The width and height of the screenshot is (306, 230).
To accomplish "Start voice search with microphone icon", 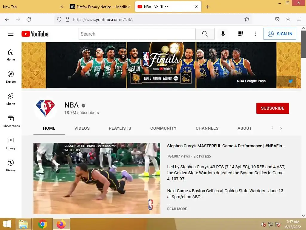I will [x=223, y=34].
